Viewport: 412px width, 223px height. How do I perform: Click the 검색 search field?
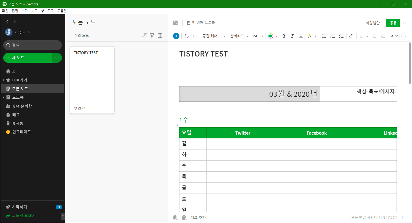click(32, 45)
